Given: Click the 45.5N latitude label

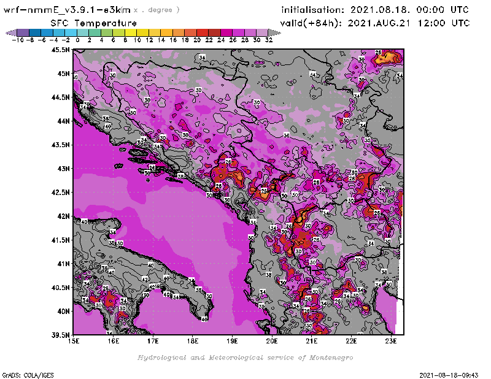Looking at the screenshot, I should pos(60,50).
